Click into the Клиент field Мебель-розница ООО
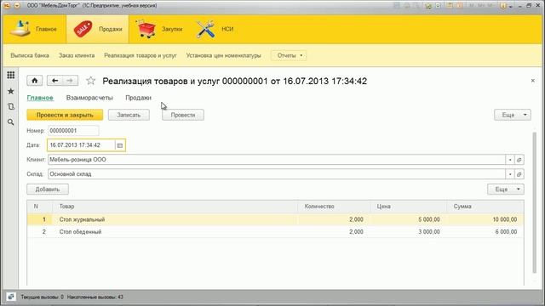Screen dimensions: 545x306 (276, 160)
